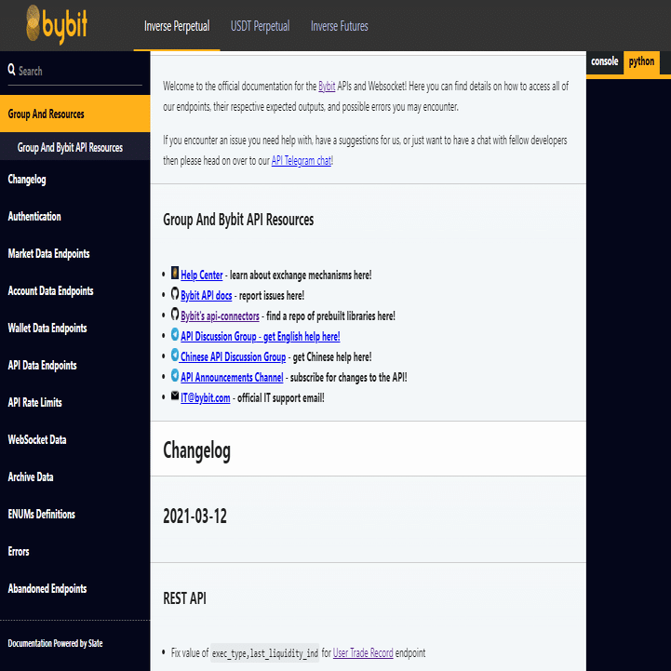This screenshot has width=671, height=671.
Task: Open the API Telegram chat link
Action: pyautogui.click(x=302, y=160)
